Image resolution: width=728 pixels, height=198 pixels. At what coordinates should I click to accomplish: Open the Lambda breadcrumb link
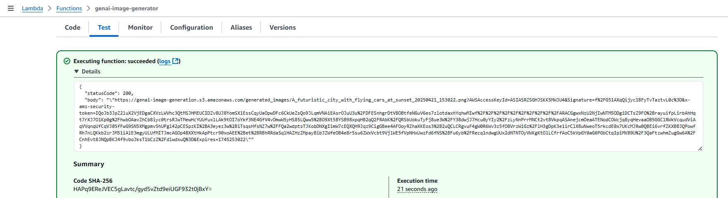32,8
